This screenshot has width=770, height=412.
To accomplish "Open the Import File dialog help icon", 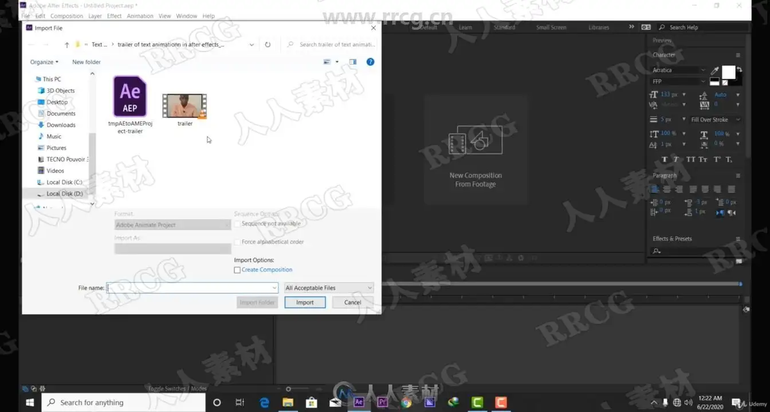I will [x=370, y=62].
